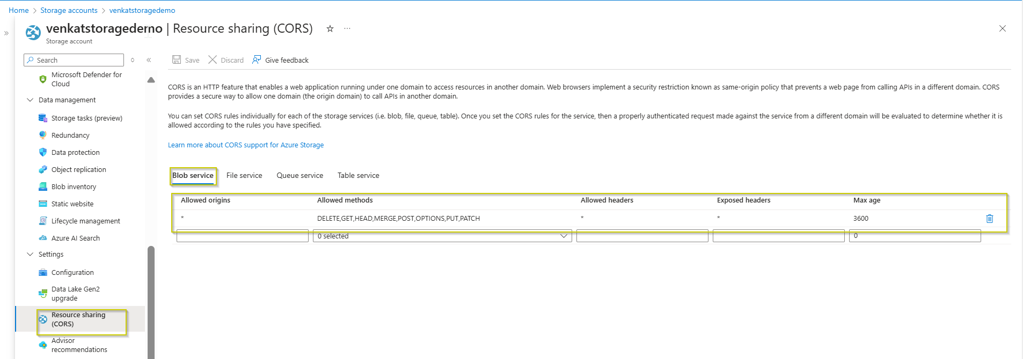Image resolution: width=1023 pixels, height=359 pixels.
Task: Click the sidebar scrollbar thumb
Action: (x=151, y=302)
